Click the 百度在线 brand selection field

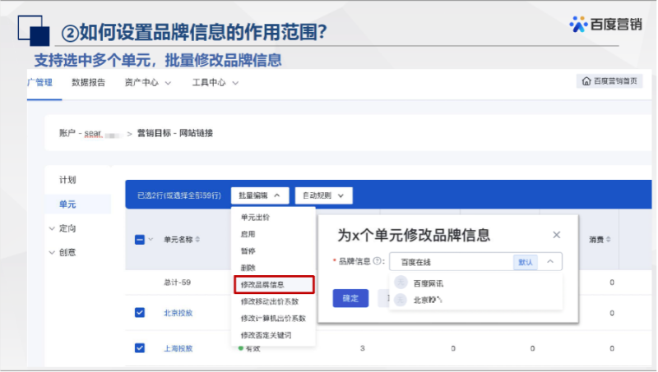tap(475, 261)
